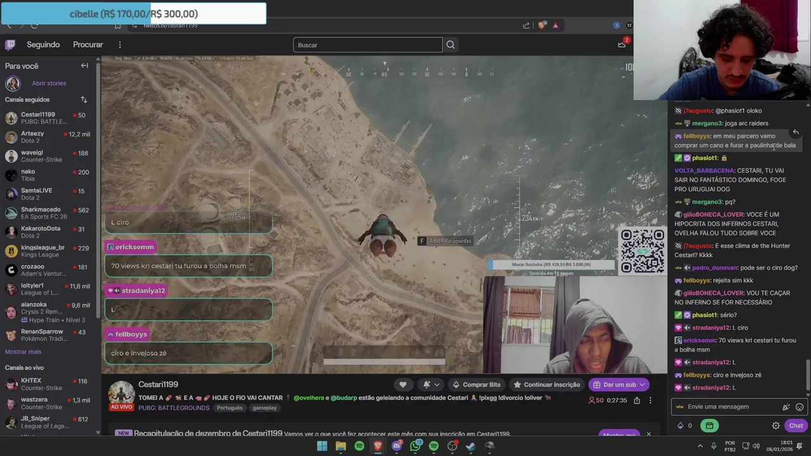Open the party popper celebration icon

[x=786, y=407]
